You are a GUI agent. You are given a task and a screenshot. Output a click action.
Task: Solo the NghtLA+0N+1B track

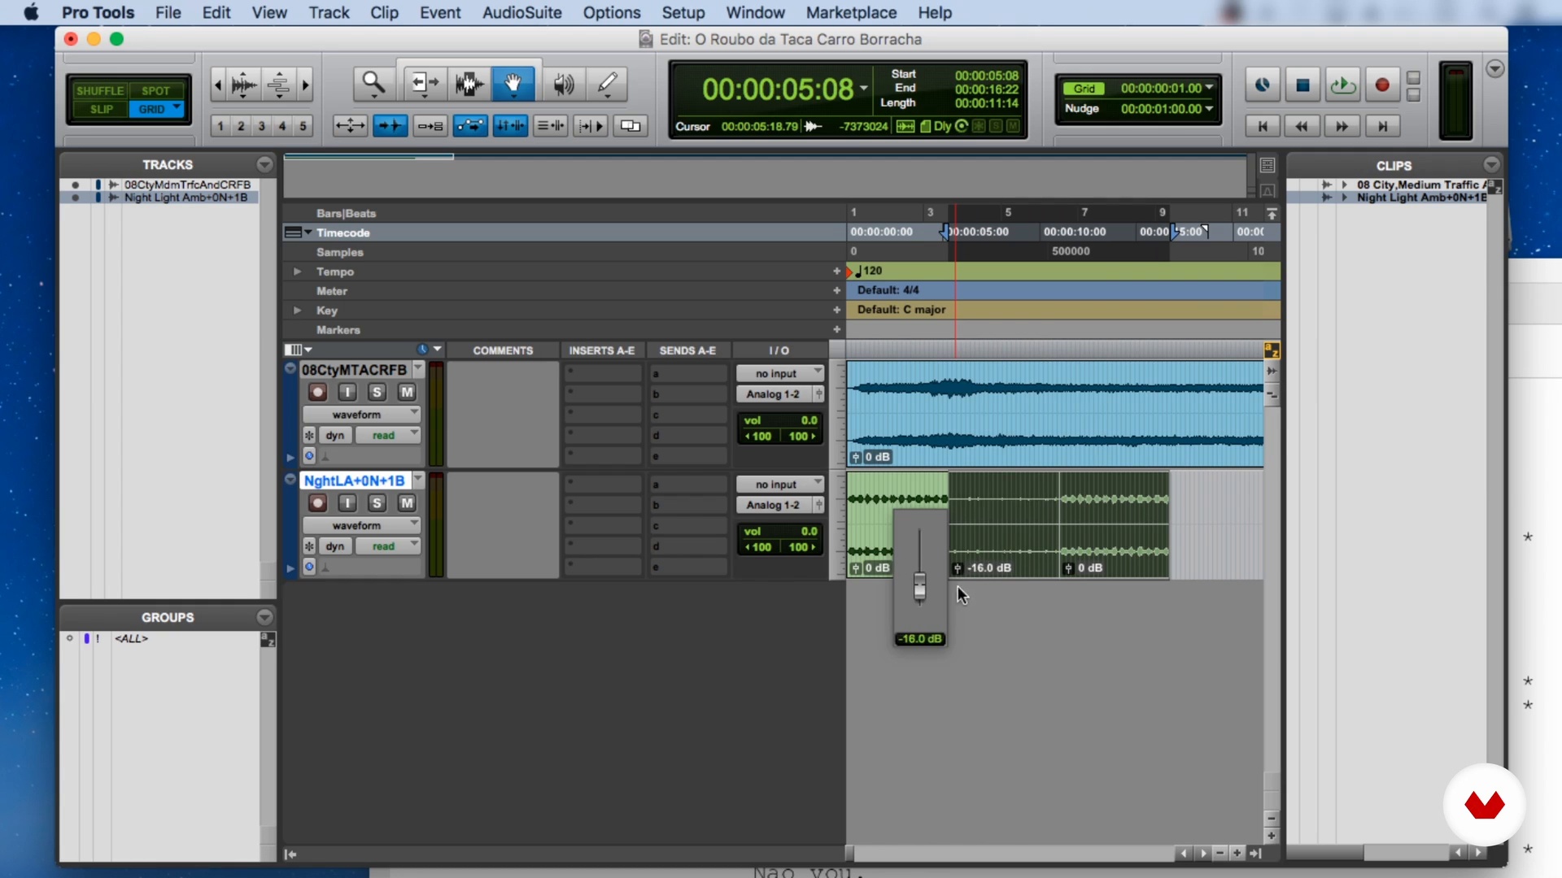(377, 503)
